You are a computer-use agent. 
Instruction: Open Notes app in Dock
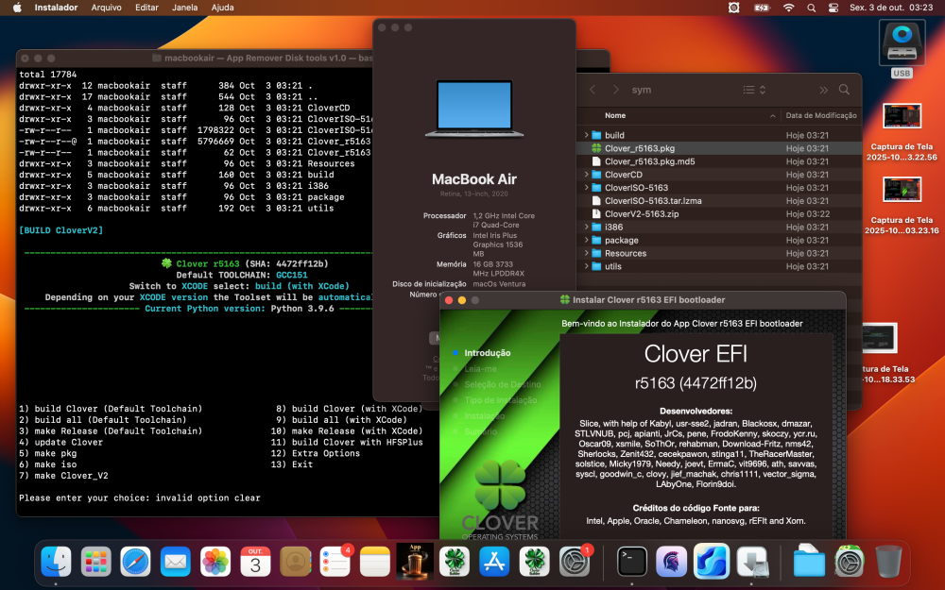click(375, 562)
